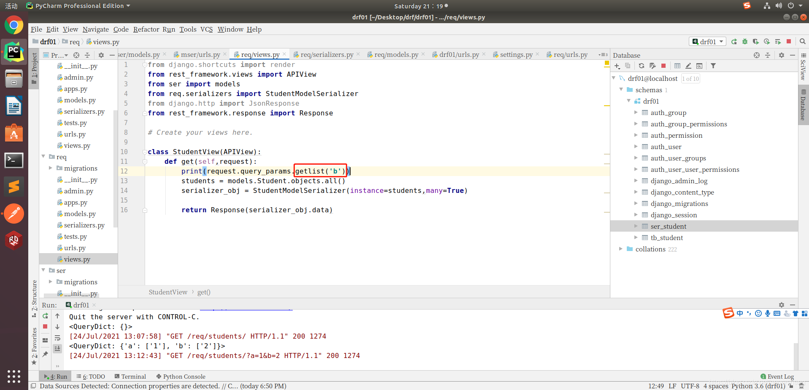The image size is (809, 390).
Task: Jump up the stack trace in the Run panel
Action: tap(57, 316)
